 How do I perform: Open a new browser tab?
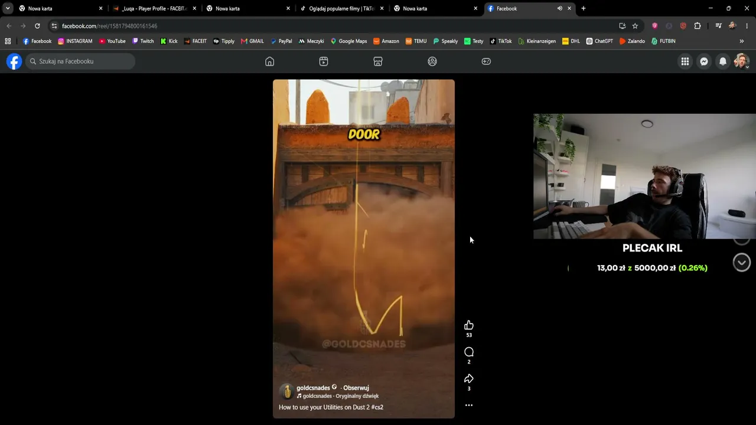[584, 8]
